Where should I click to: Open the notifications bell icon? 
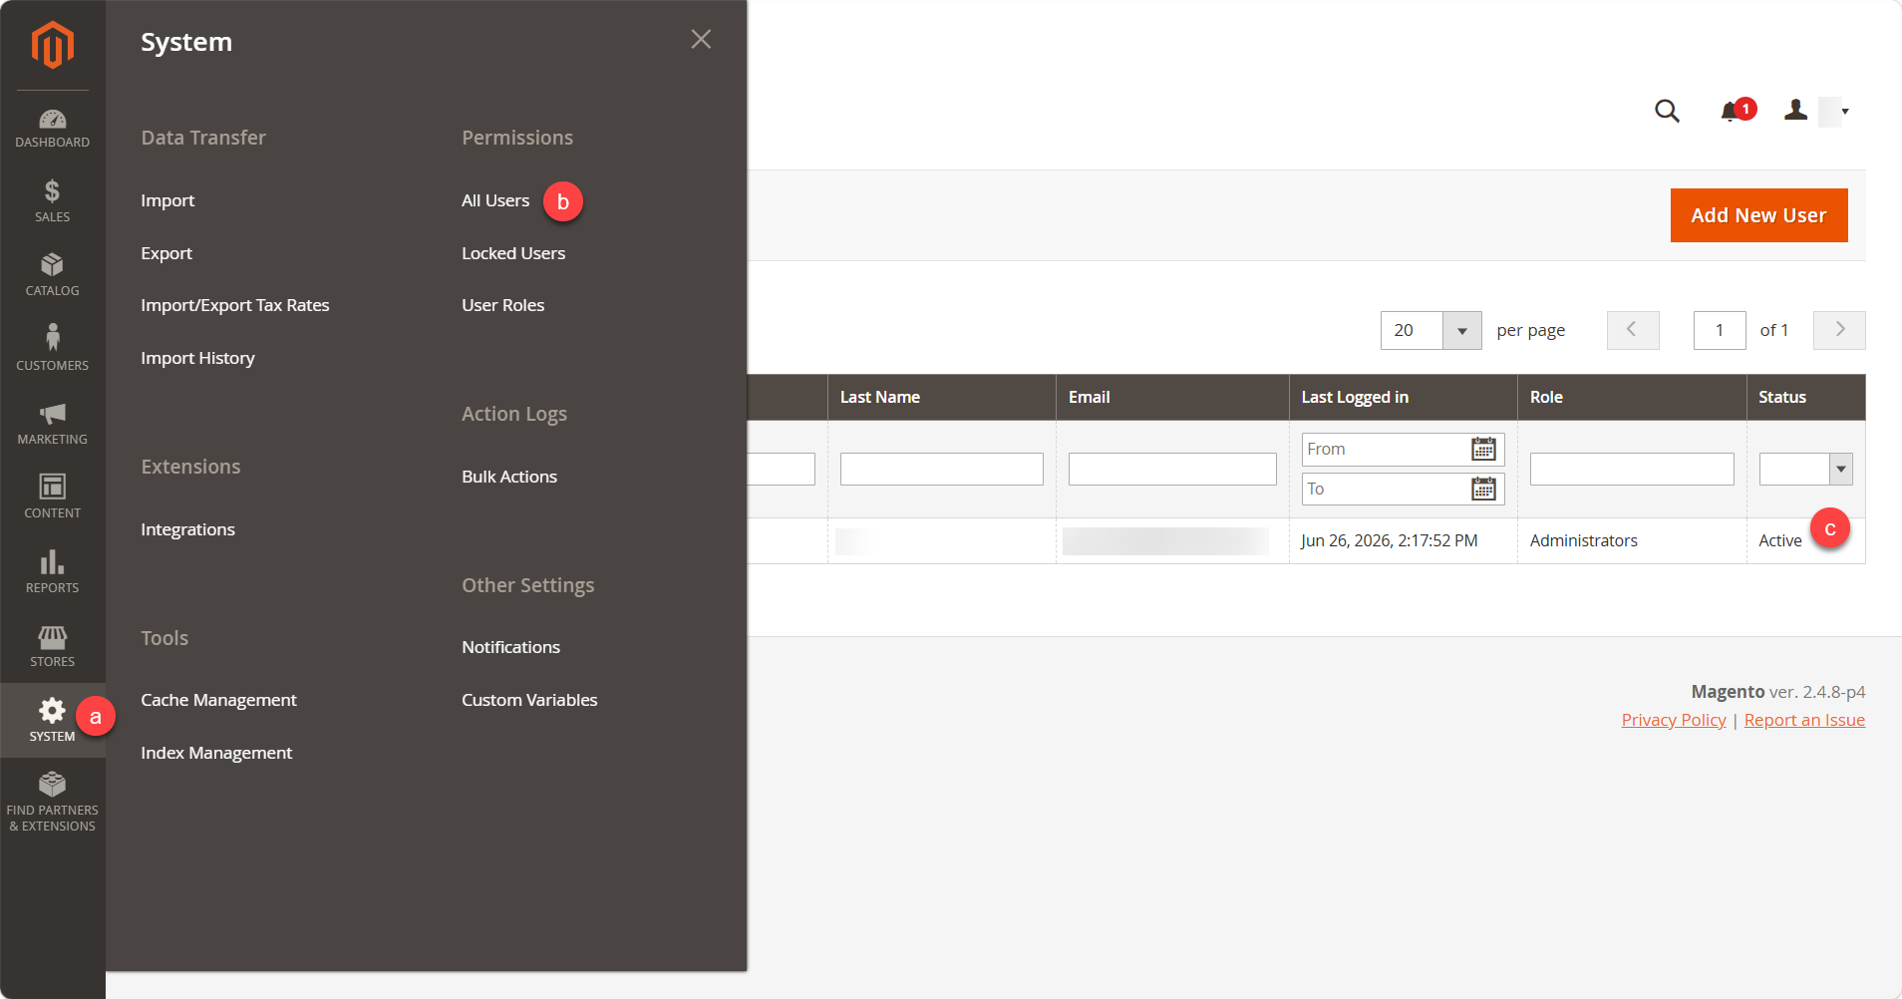click(x=1731, y=112)
